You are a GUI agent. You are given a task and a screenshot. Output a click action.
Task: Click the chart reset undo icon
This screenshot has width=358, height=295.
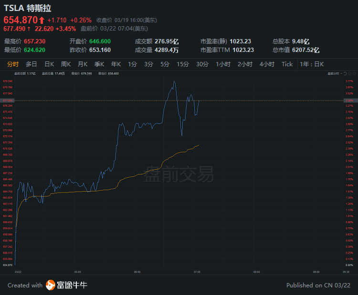coord(345,73)
